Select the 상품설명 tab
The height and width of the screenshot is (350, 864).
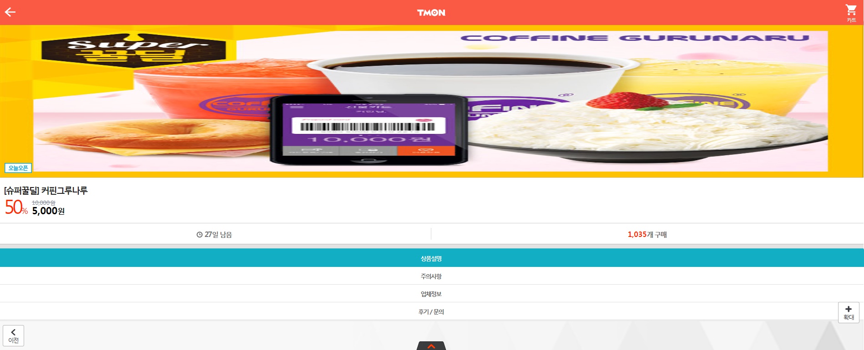432,258
